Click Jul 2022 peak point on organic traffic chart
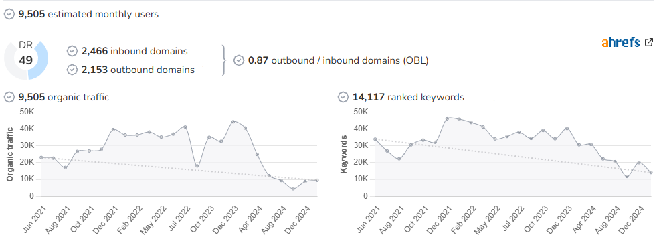Image resolution: width=659 pixels, height=241 pixels. [185, 127]
